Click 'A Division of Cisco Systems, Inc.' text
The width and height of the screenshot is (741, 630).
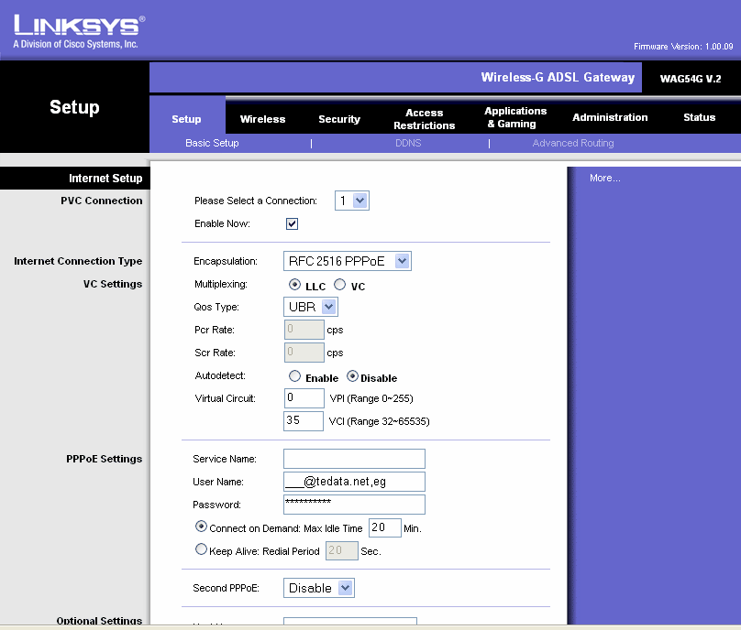[75, 44]
